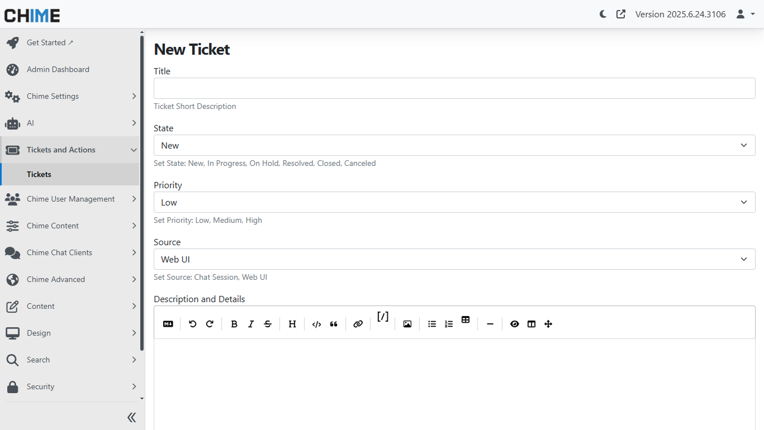Select Tickets submenu item
Image resolution: width=764 pixels, height=430 pixels.
click(x=70, y=174)
